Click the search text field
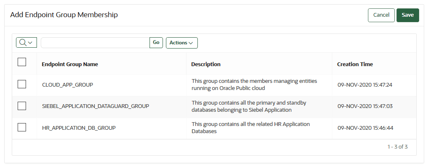 [95, 43]
